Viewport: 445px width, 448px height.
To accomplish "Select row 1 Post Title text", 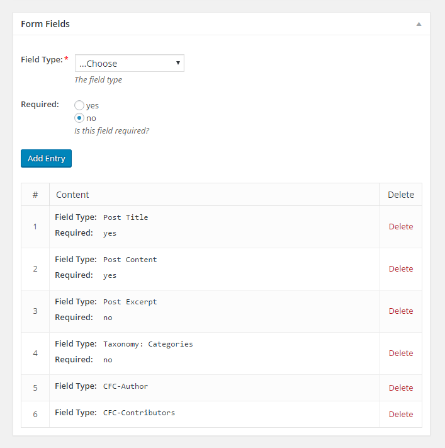I will click(x=125, y=217).
